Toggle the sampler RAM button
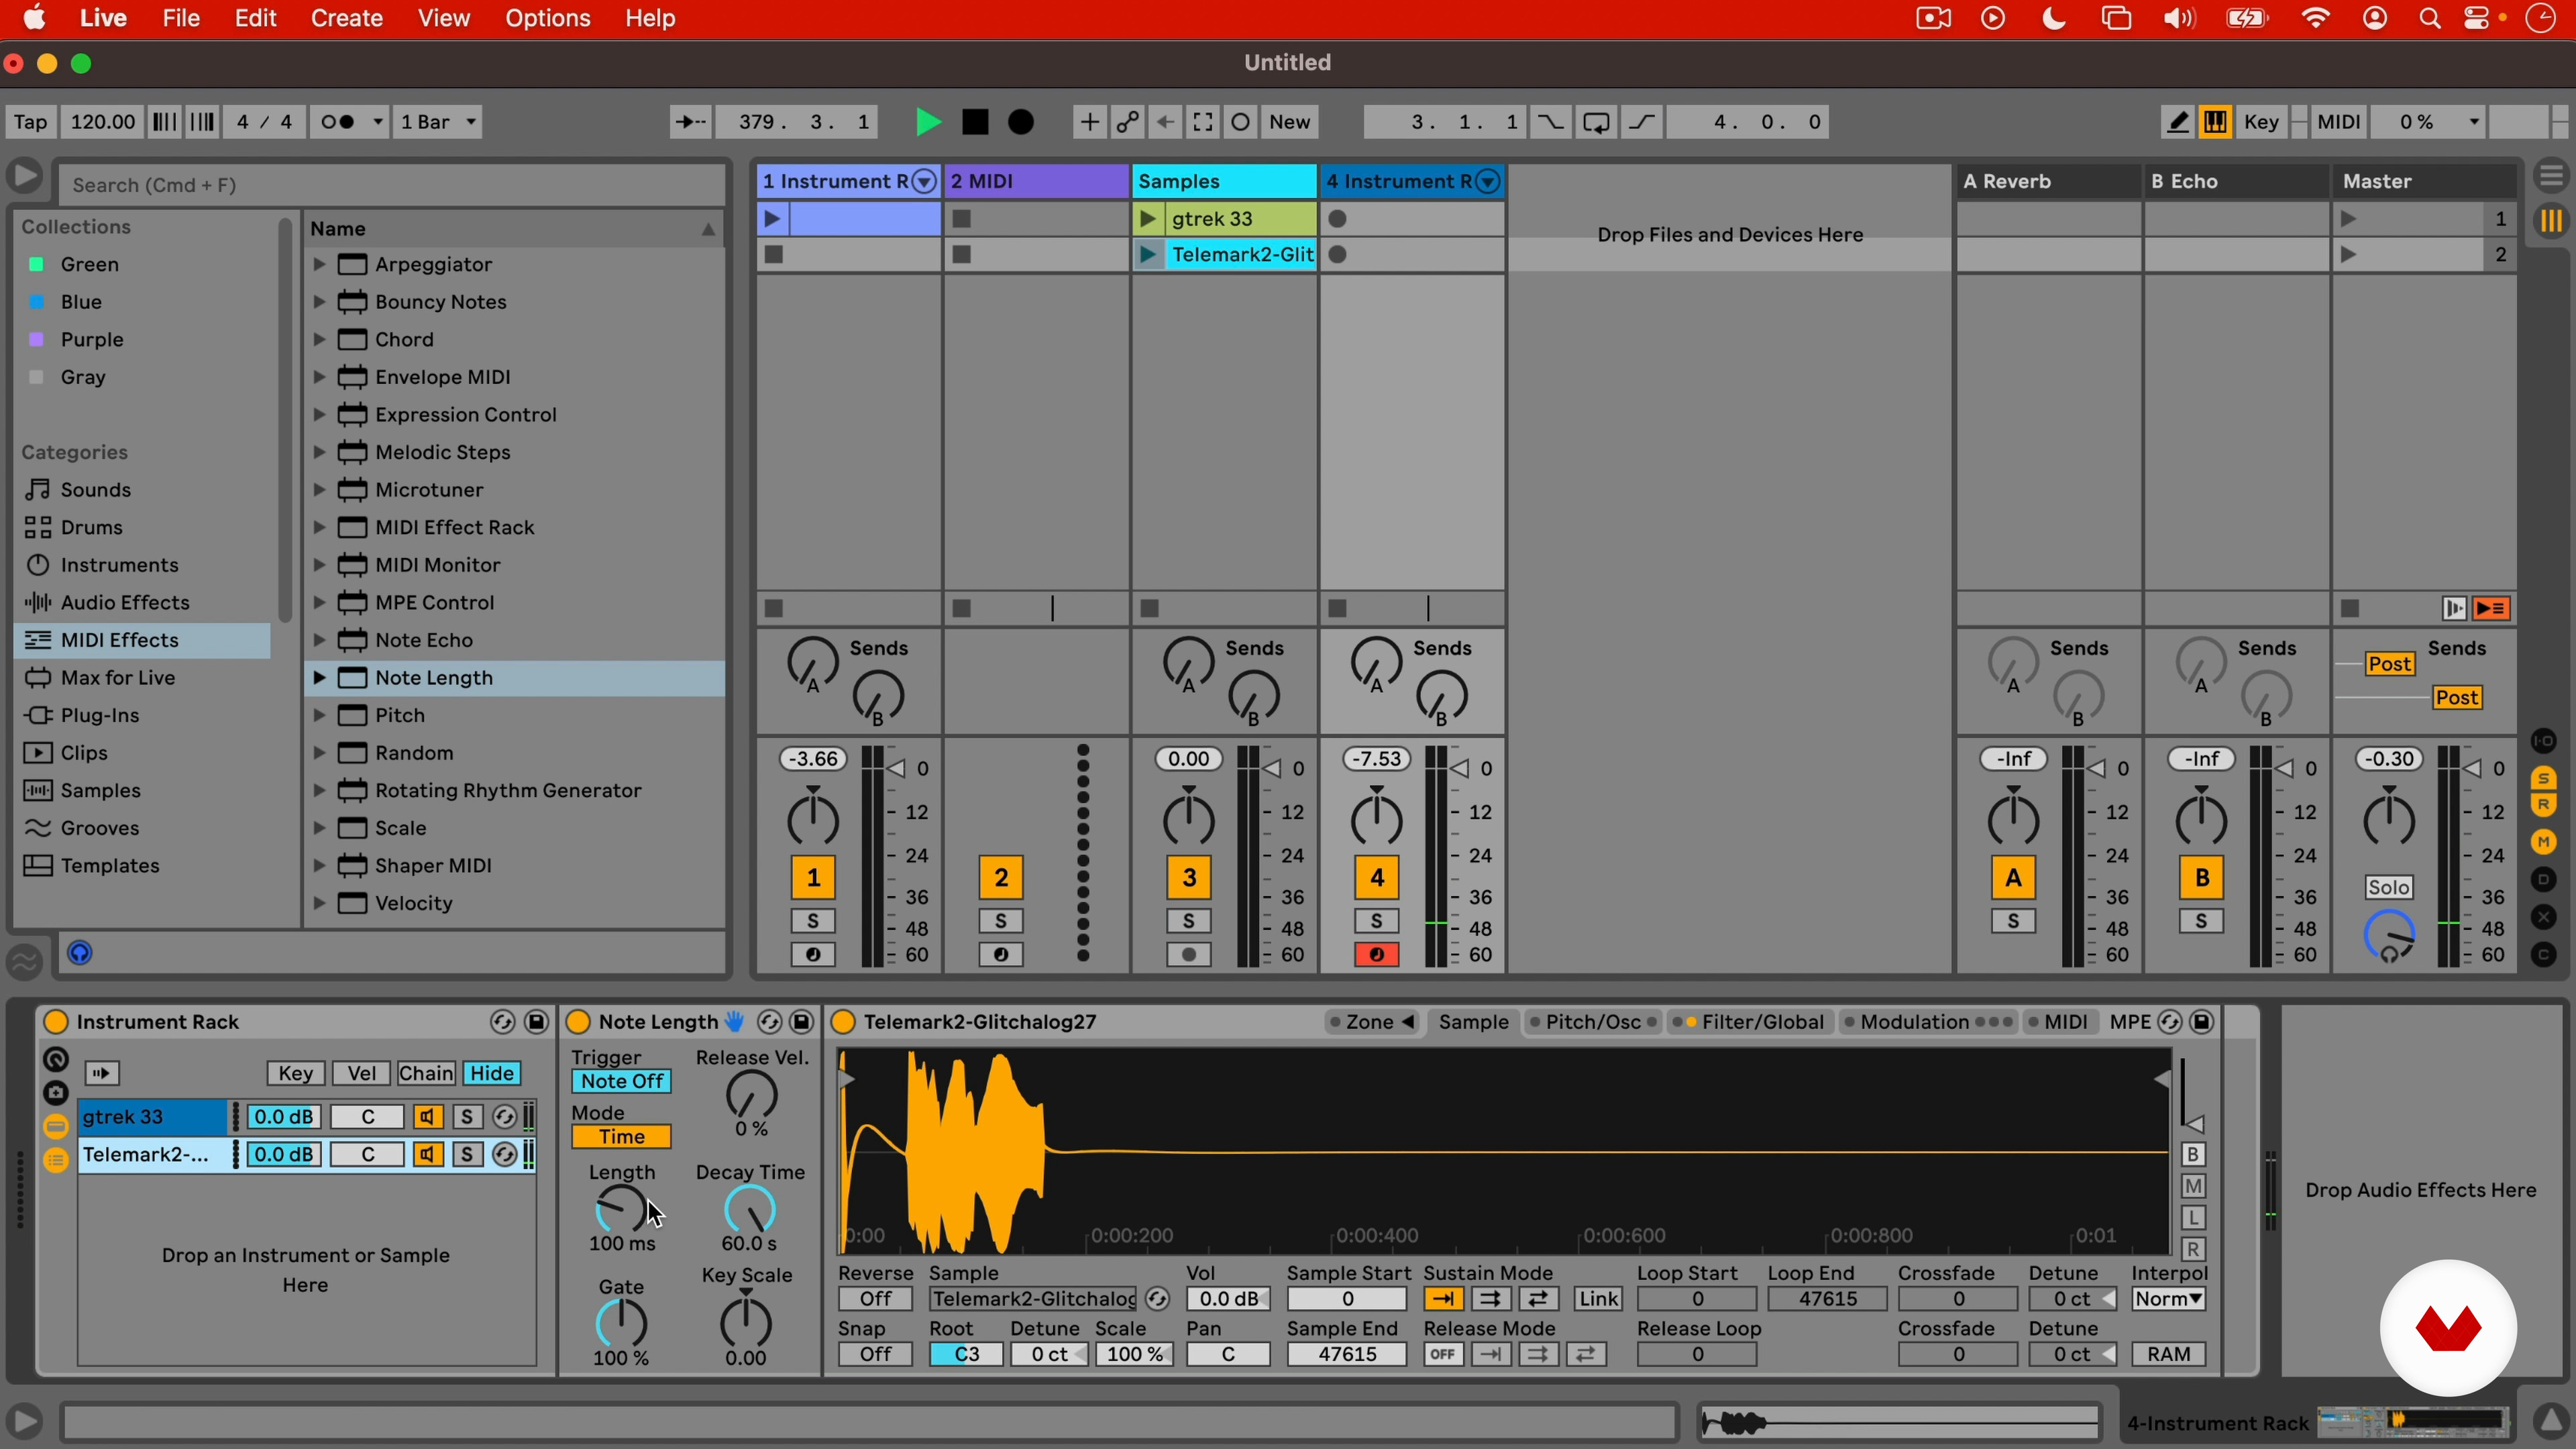This screenshot has height=1449, width=2576. click(x=2168, y=1354)
